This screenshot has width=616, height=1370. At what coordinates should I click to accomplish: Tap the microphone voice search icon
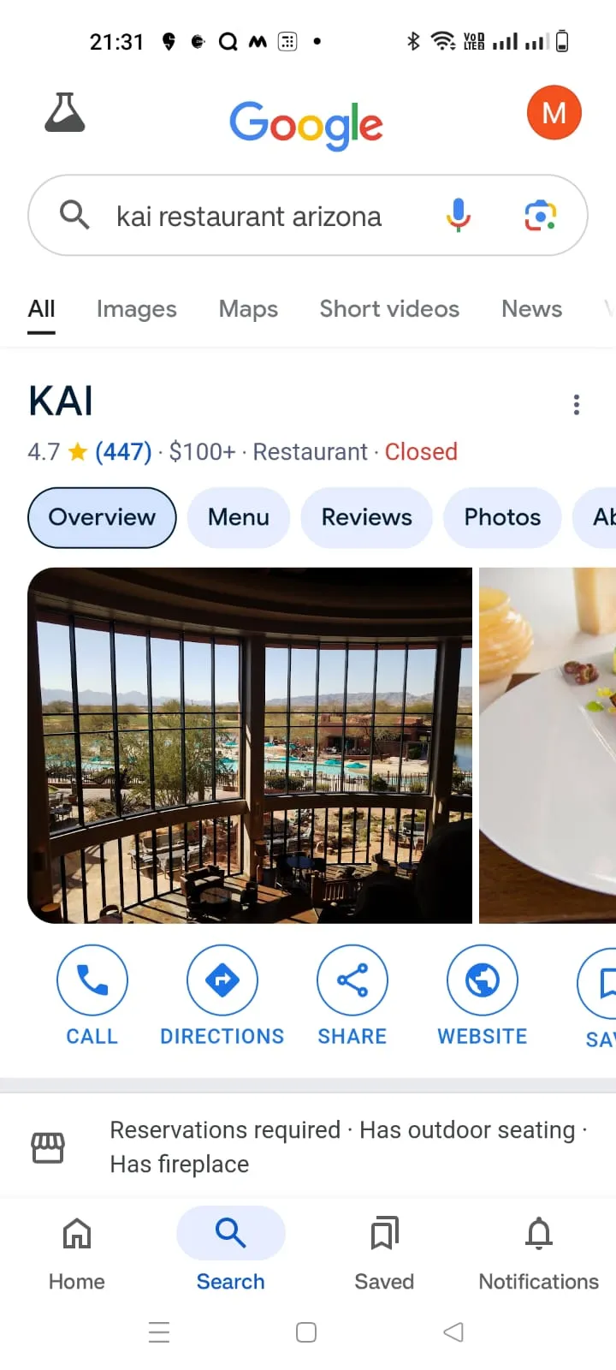459,215
